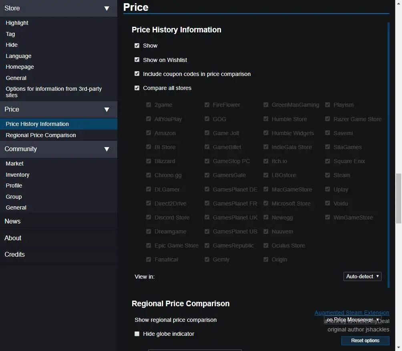The height and width of the screenshot is (351, 402).
Task: Disable Include coupon codes in price comparison
Action: click(137, 74)
